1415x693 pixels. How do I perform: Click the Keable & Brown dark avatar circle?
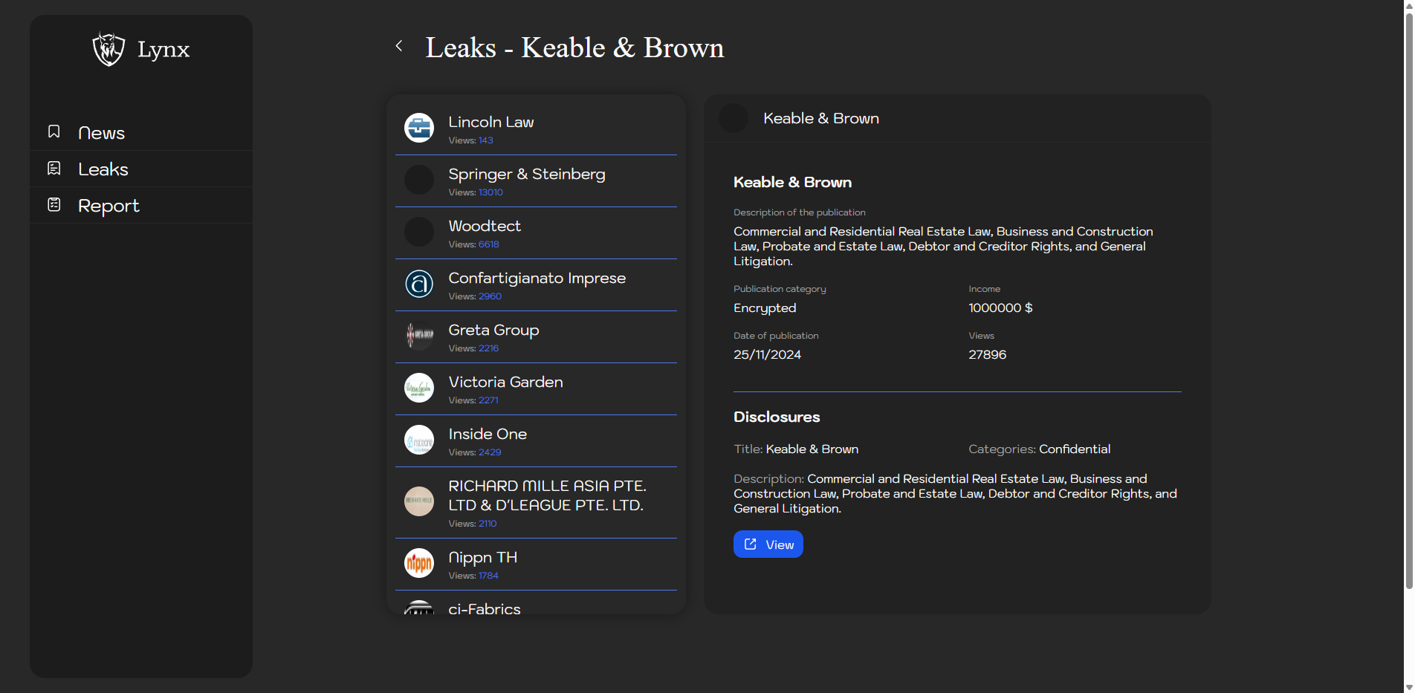[734, 119]
